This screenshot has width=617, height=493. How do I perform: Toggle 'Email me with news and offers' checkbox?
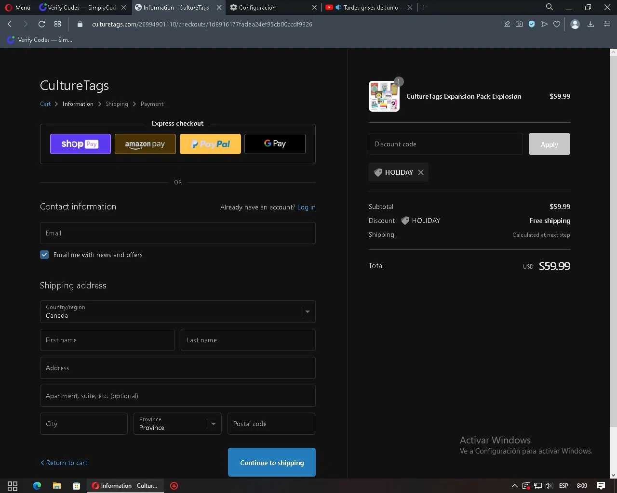[44, 255]
